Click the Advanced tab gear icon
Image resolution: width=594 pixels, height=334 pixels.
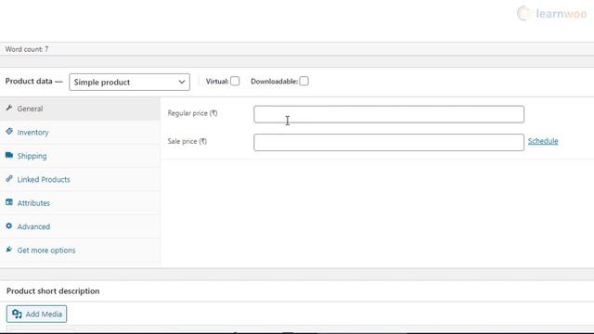coord(9,226)
